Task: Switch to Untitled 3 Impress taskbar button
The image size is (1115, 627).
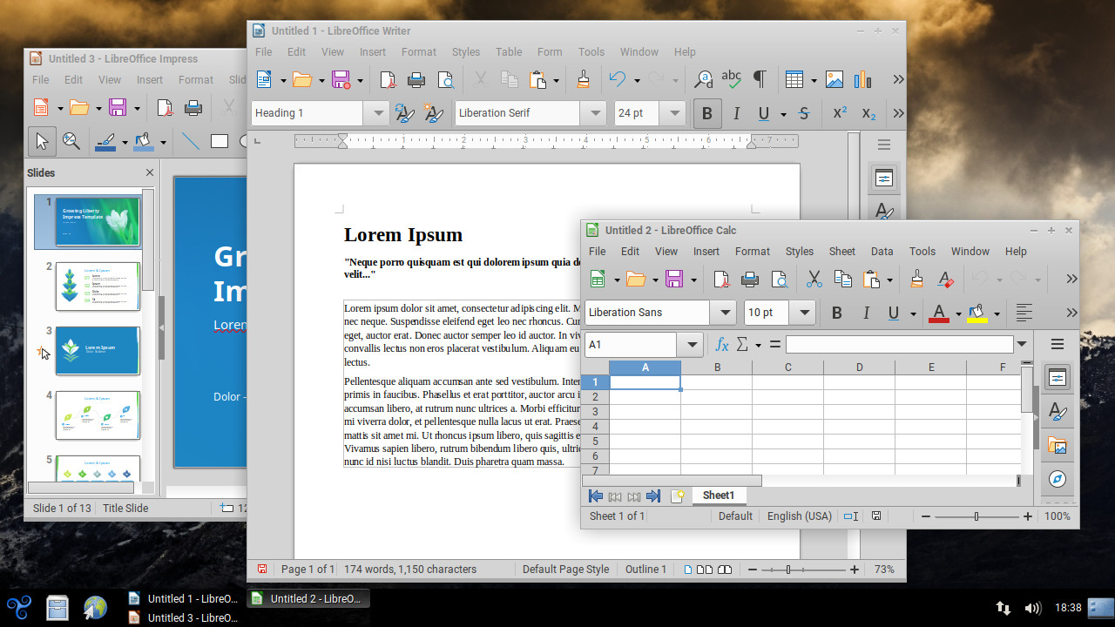Action: point(183,617)
